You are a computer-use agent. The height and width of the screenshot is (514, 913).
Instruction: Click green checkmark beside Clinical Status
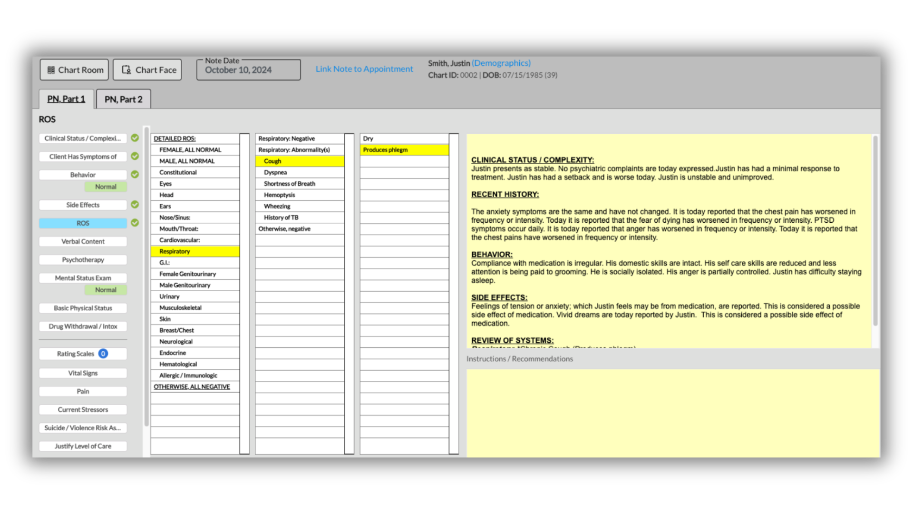(x=135, y=138)
